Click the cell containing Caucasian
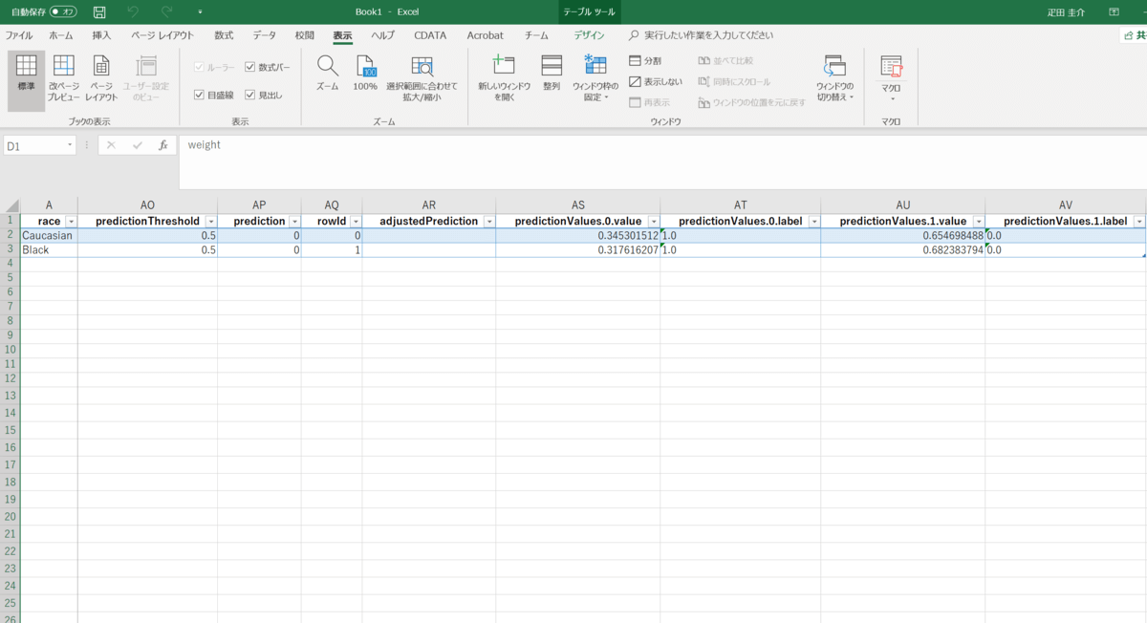 point(49,235)
